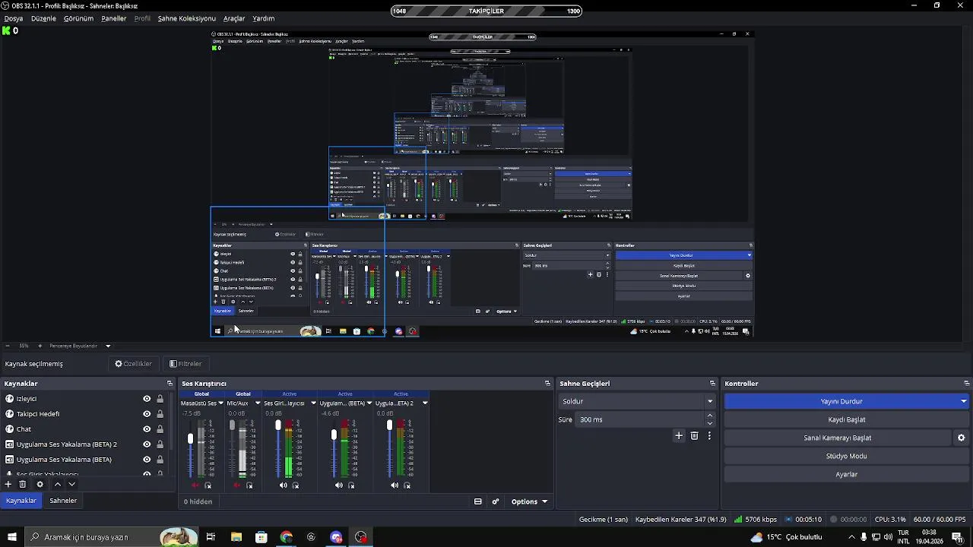
Task: Lock the Izleyici source
Action: 160,399
